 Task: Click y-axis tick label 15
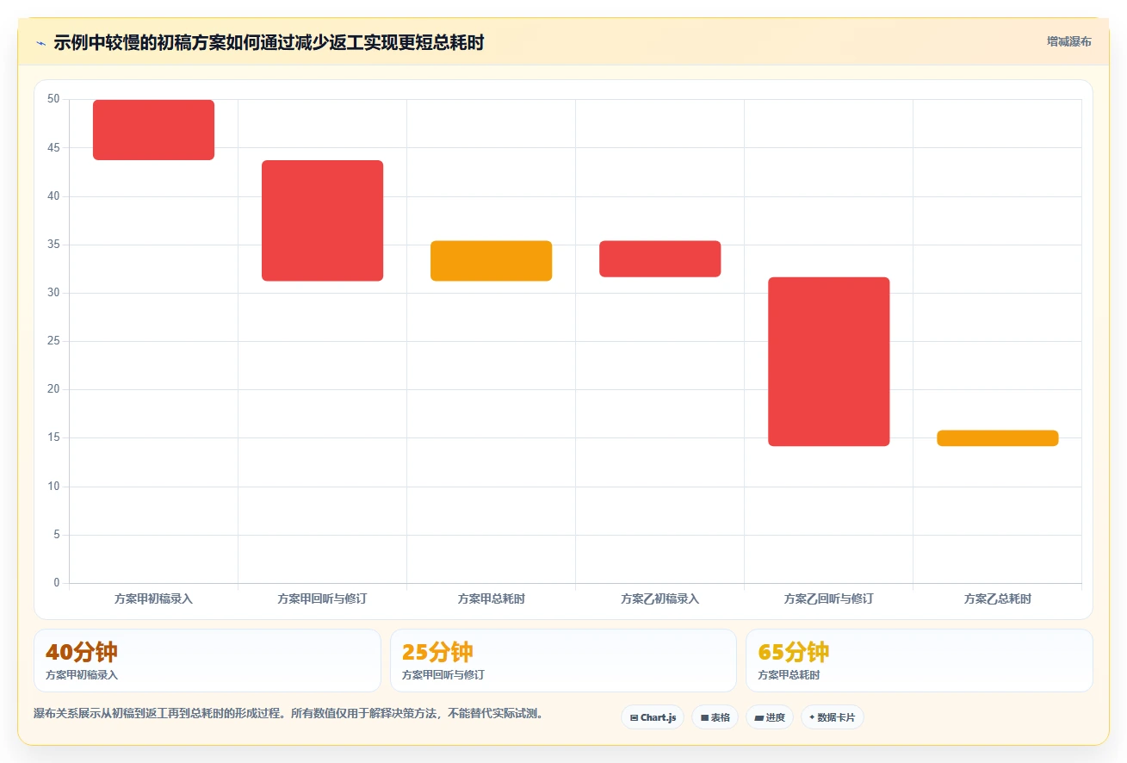click(x=53, y=437)
